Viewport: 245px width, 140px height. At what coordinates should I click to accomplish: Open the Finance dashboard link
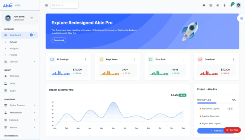tap(14, 55)
